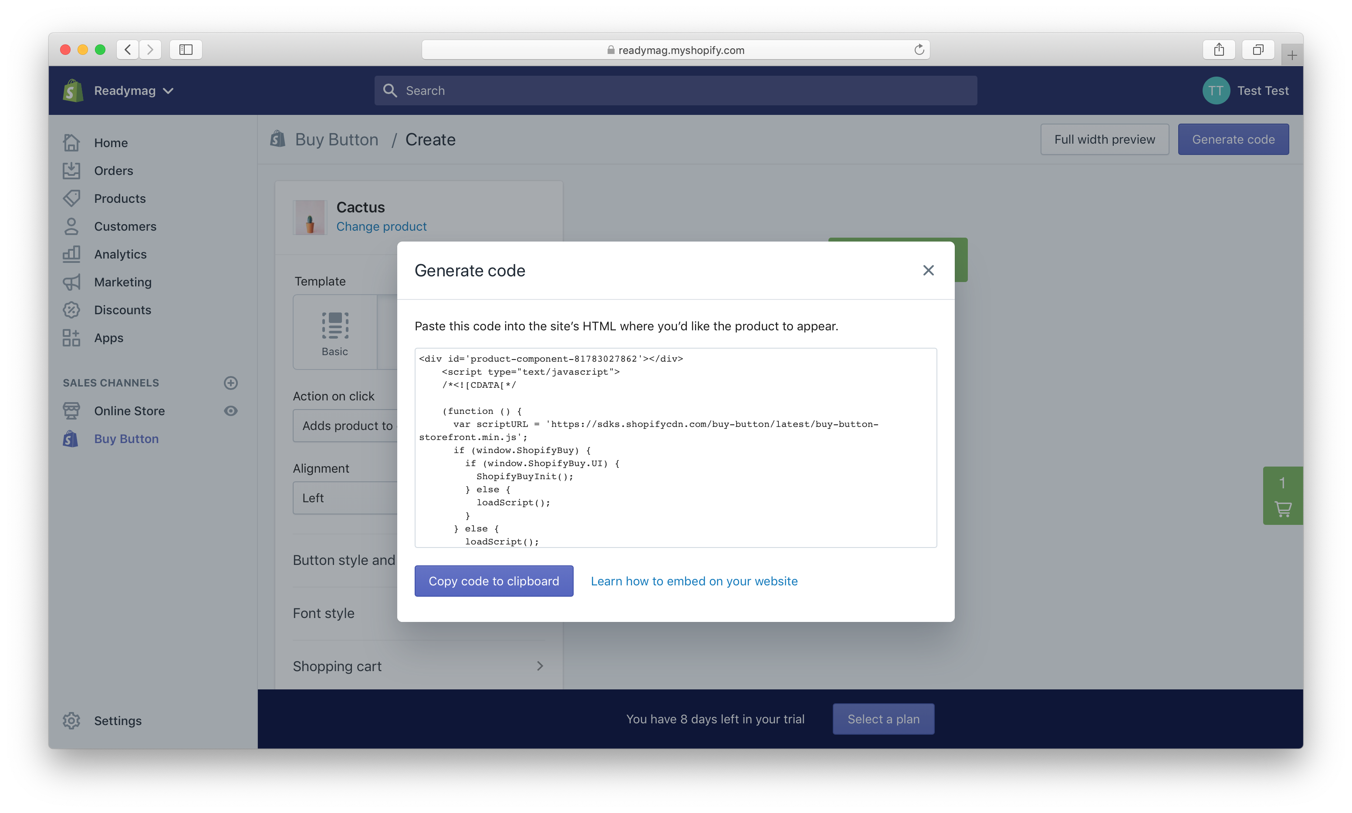Click the Generate code header button
1352x813 pixels.
[1233, 139]
